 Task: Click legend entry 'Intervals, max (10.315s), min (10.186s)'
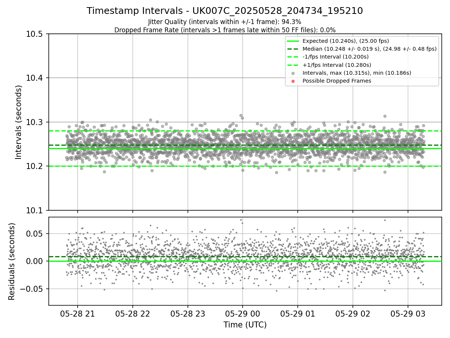(x=357, y=73)
